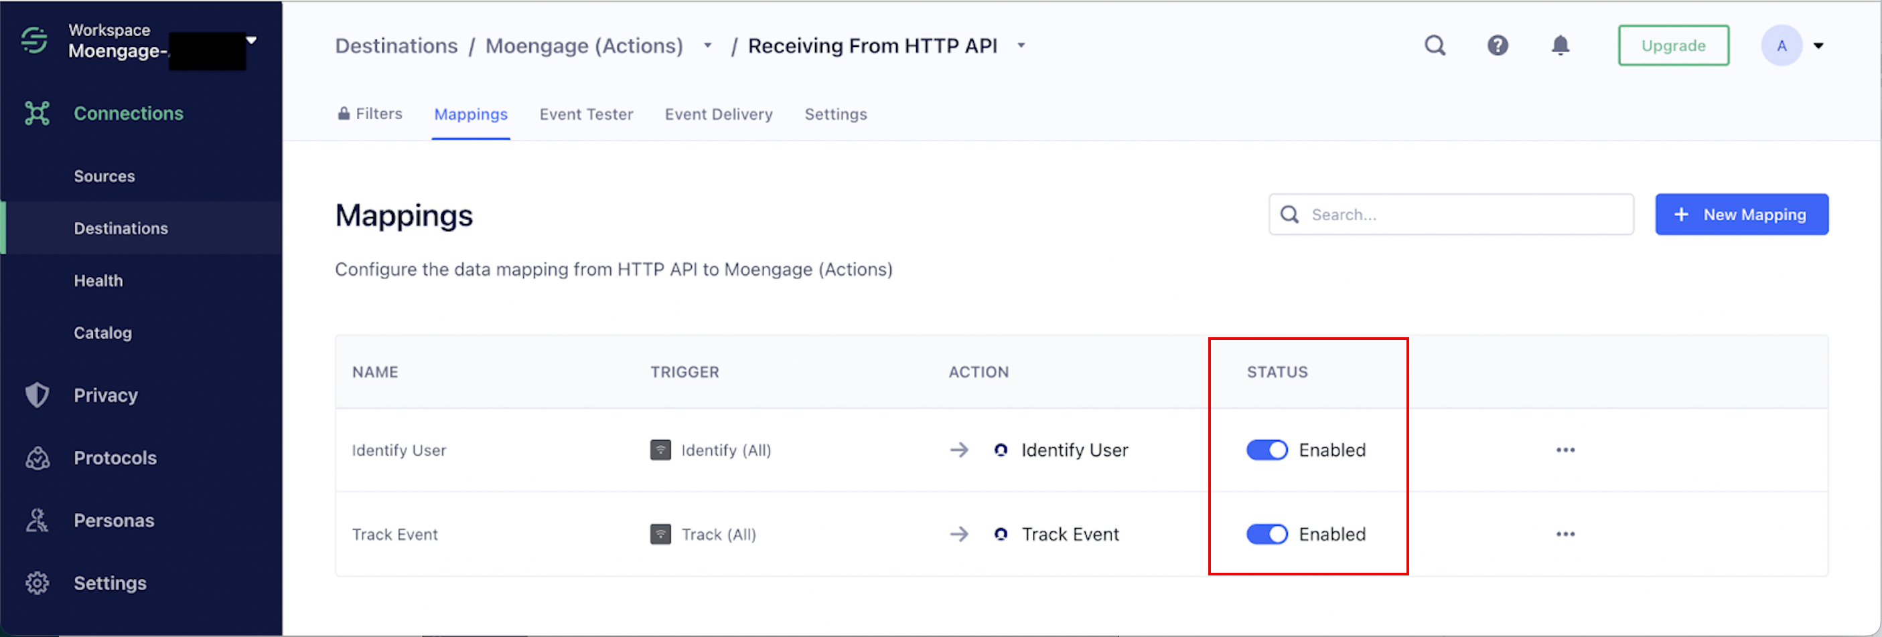Click the New Mapping button
Image resolution: width=1882 pixels, height=637 pixels.
click(1741, 215)
